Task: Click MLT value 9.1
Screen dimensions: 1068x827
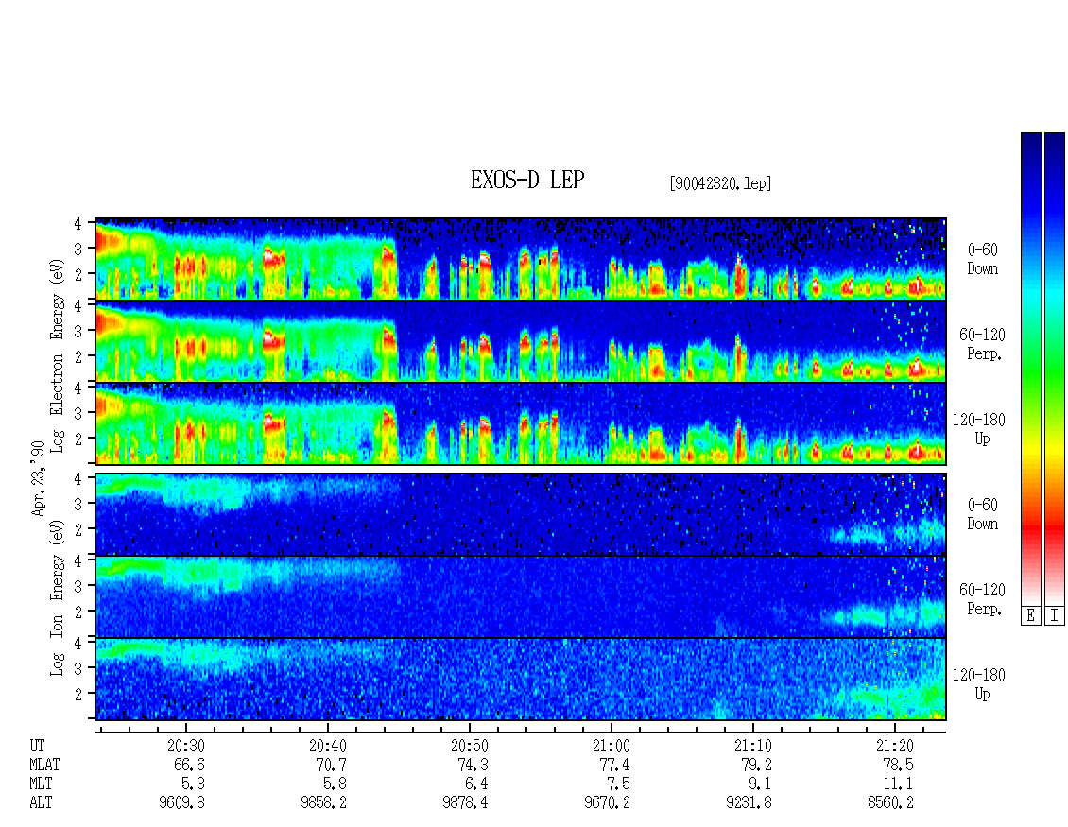Action: pyautogui.click(x=760, y=784)
